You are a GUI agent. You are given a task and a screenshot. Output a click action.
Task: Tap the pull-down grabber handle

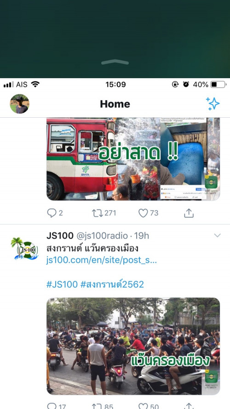click(x=115, y=62)
